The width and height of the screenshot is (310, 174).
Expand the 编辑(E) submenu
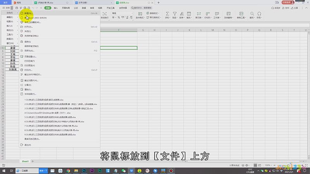(x=10, y=17)
